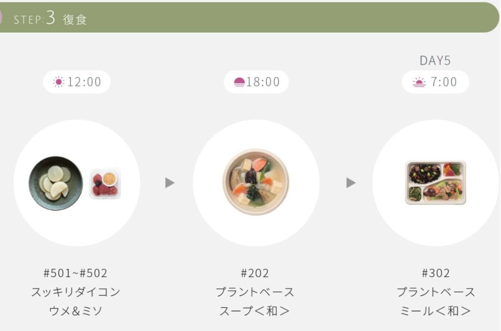
Task: Open the プラントベース ミール label
Action: coord(435,301)
